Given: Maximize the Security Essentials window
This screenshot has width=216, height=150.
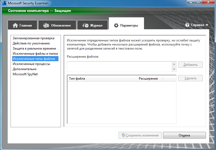Looking at the screenshot, I should (198, 2).
